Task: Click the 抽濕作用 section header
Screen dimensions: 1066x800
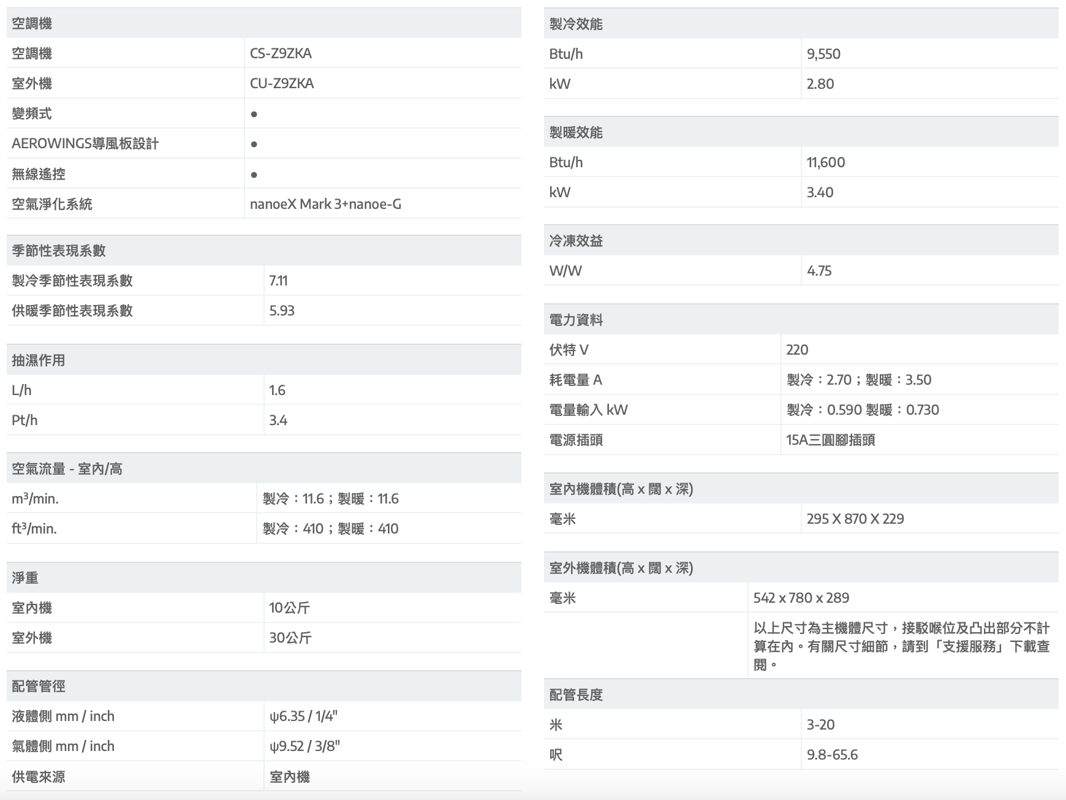Action: point(39,360)
